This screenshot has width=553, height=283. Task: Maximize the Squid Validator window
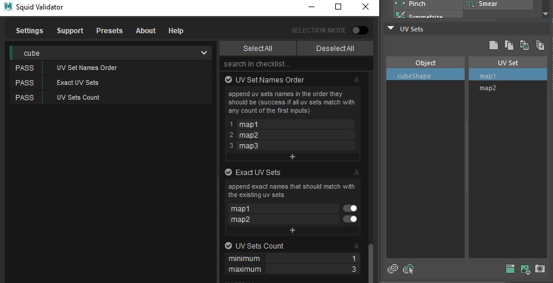[338, 7]
